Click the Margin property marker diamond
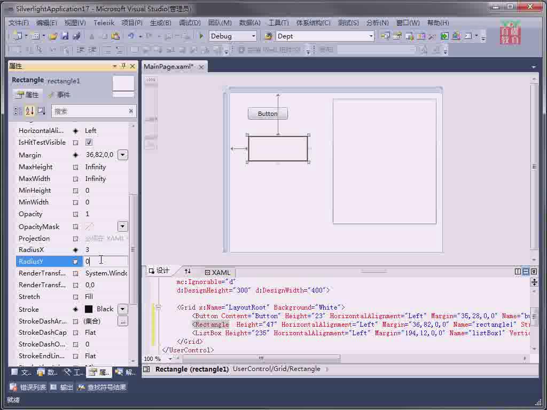 (75, 155)
